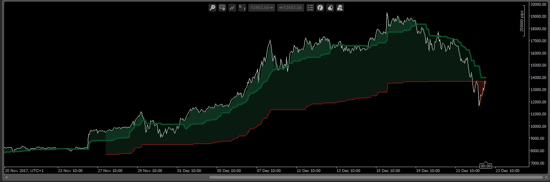Image resolution: width=550 pixels, height=182 pixels.
Task: Open the chart settings gear icon
Action: (222, 7)
